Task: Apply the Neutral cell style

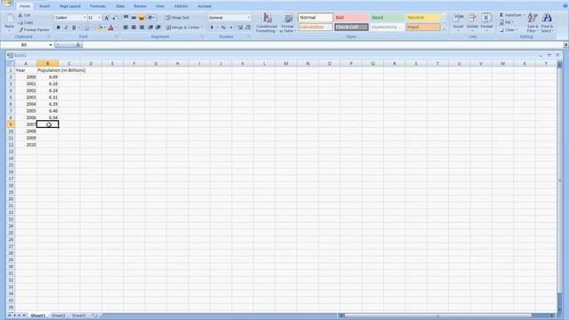Action: pos(423,18)
